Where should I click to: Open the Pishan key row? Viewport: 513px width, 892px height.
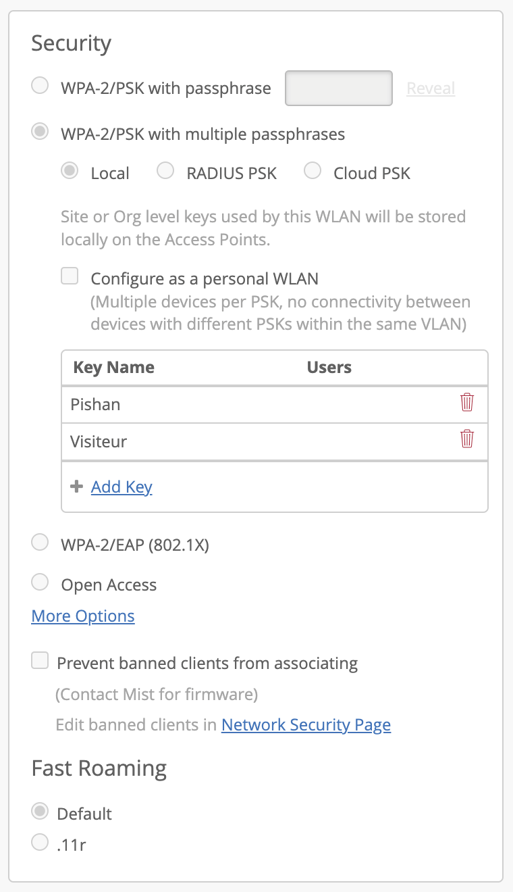[202, 405]
